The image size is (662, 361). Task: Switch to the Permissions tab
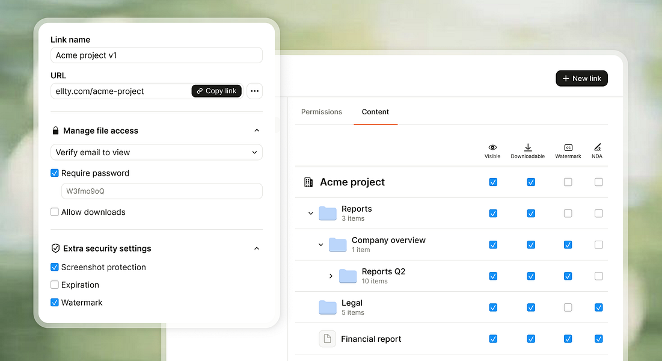[x=321, y=111]
